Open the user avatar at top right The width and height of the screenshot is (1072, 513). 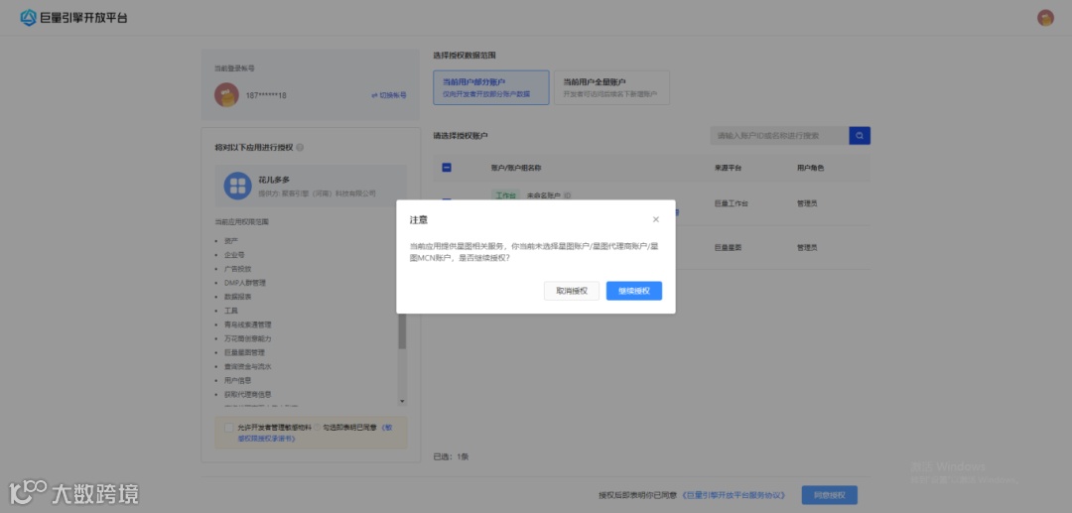[x=1045, y=18]
